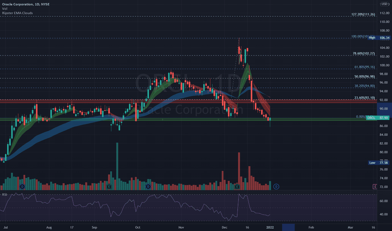392x231 pixels.
Task: Click the future earnings marker at right edge
Action: (375, 186)
